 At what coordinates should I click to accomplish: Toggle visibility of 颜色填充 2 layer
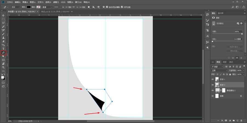(x=213, y=90)
